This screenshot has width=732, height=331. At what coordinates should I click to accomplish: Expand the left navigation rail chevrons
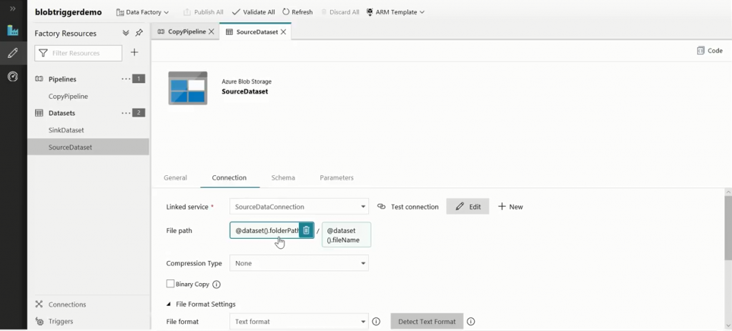tap(13, 9)
